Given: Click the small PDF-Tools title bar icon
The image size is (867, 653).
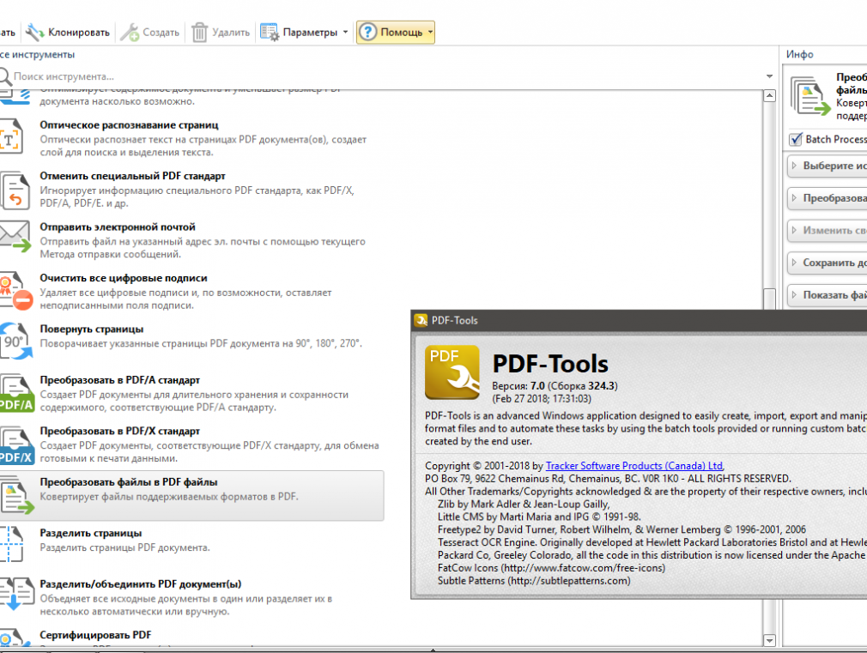Looking at the screenshot, I should click(421, 320).
